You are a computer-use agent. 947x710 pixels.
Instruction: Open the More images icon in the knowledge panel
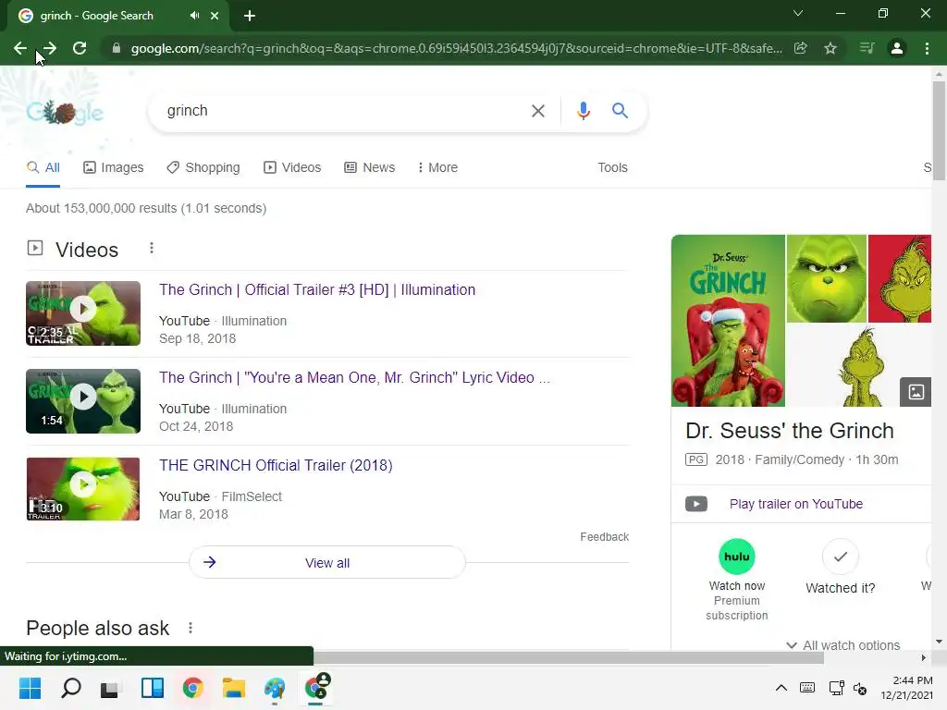[x=916, y=392]
